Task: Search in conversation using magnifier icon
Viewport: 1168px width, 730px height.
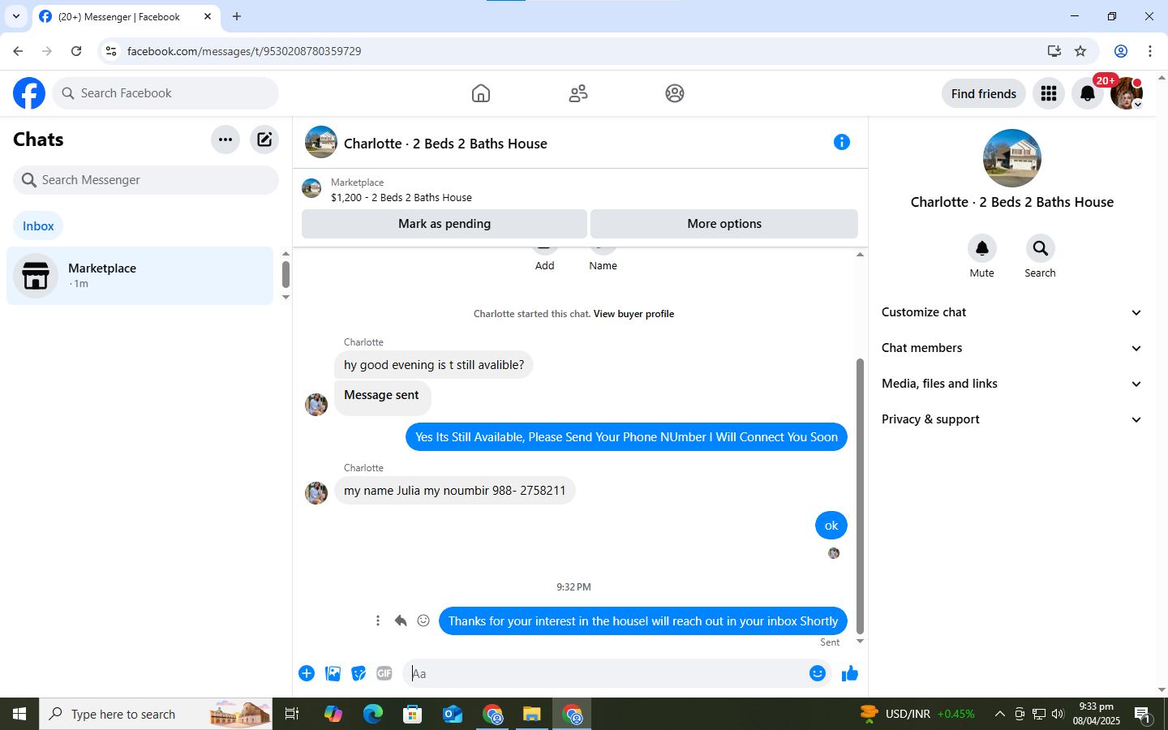Action: click(x=1040, y=248)
